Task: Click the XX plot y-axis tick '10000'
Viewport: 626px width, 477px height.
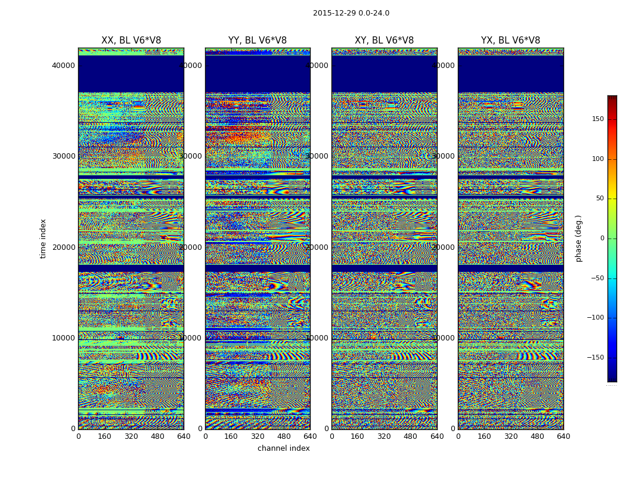Action: [63, 337]
